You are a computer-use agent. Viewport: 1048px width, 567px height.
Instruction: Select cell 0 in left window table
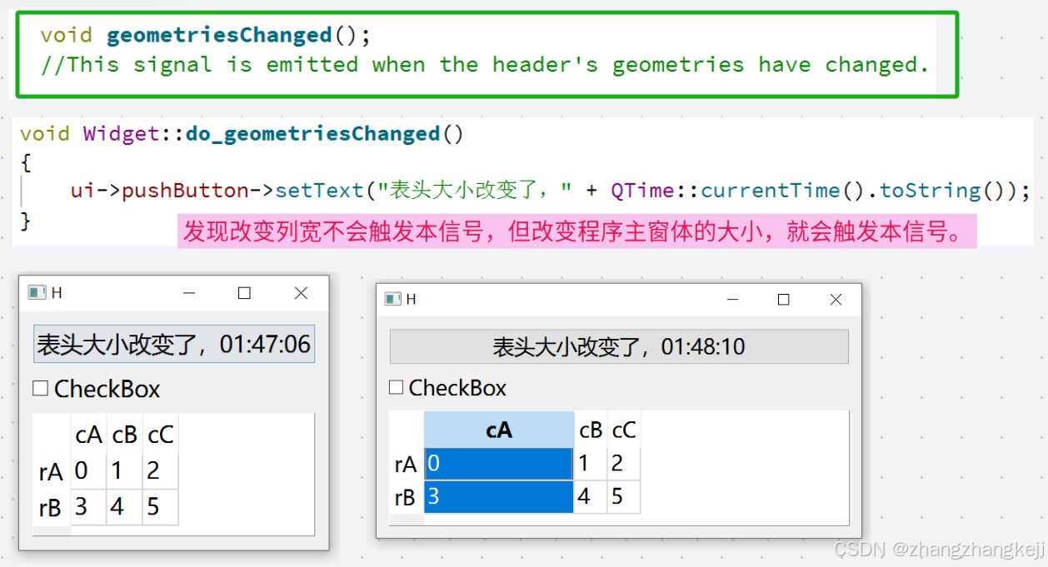88,471
